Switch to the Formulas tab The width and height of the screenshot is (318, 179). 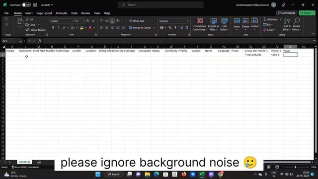pyautogui.click(x=62, y=13)
